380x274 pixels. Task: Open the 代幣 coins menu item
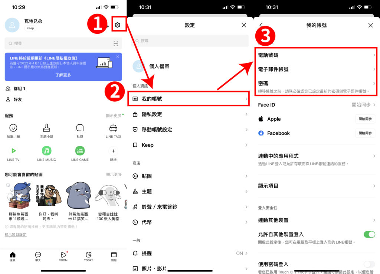(x=190, y=222)
